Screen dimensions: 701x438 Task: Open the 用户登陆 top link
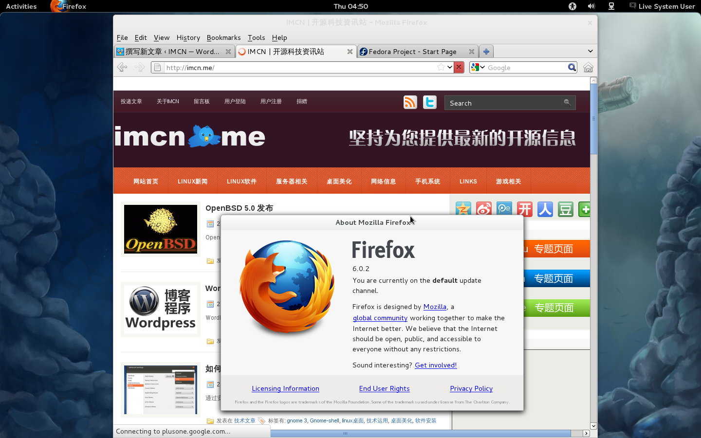[x=235, y=101]
